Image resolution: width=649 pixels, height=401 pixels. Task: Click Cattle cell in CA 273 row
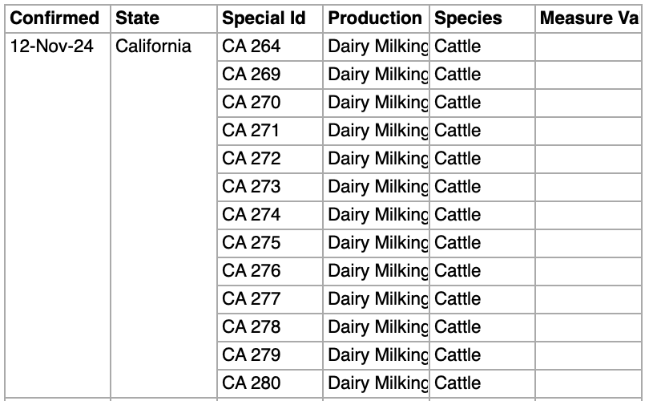pyautogui.click(x=458, y=187)
